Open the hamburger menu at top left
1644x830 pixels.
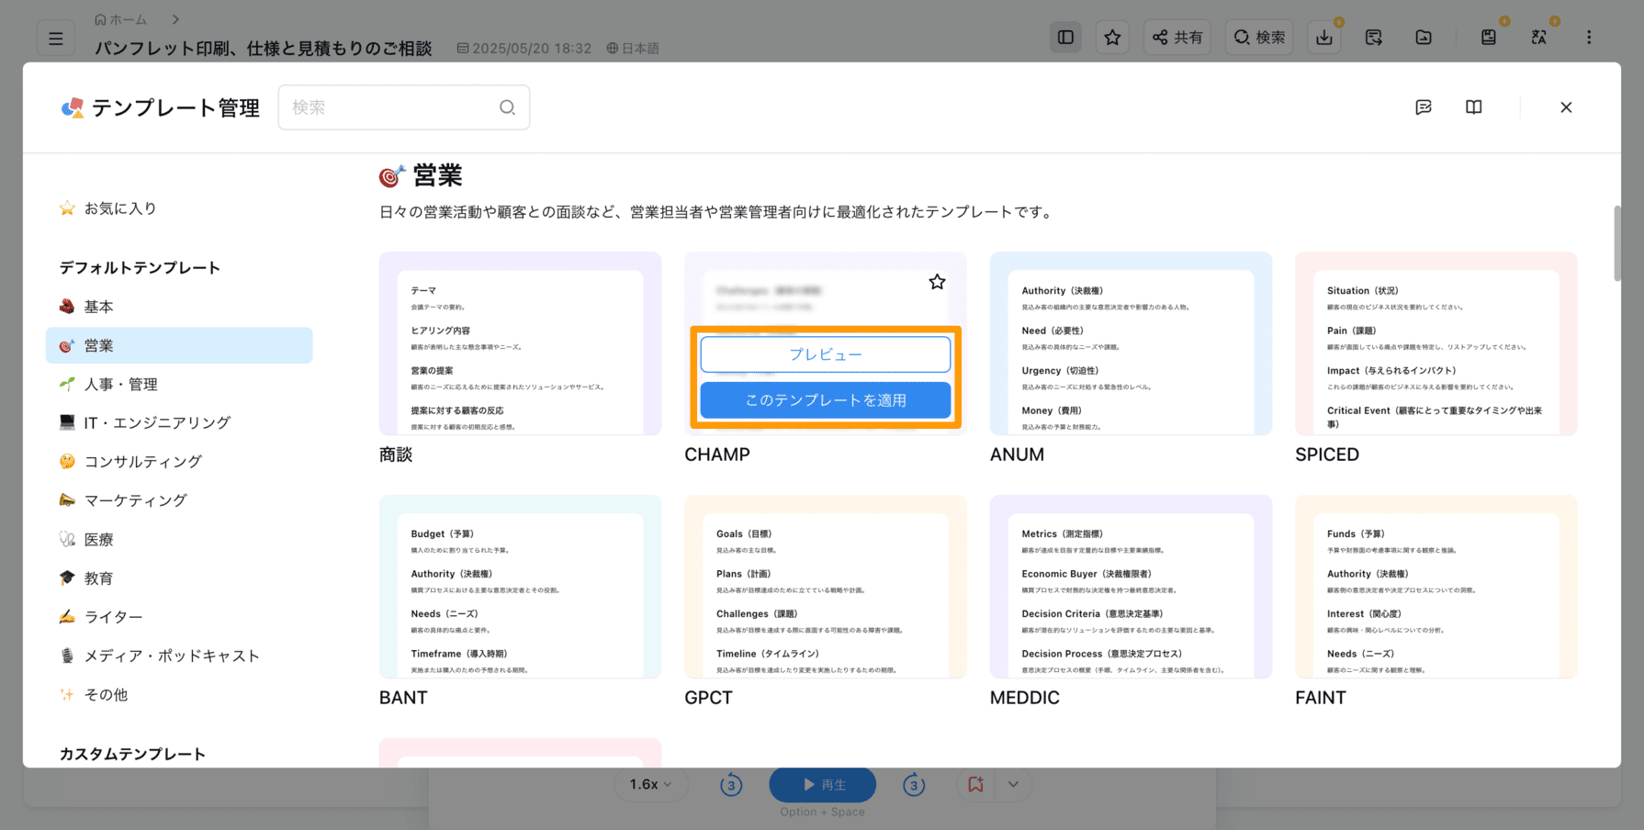pos(56,38)
